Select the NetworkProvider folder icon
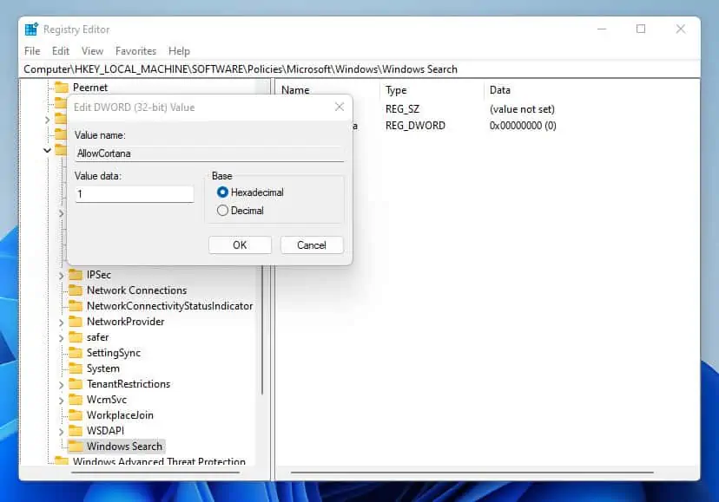The image size is (719, 502). pyautogui.click(x=76, y=321)
